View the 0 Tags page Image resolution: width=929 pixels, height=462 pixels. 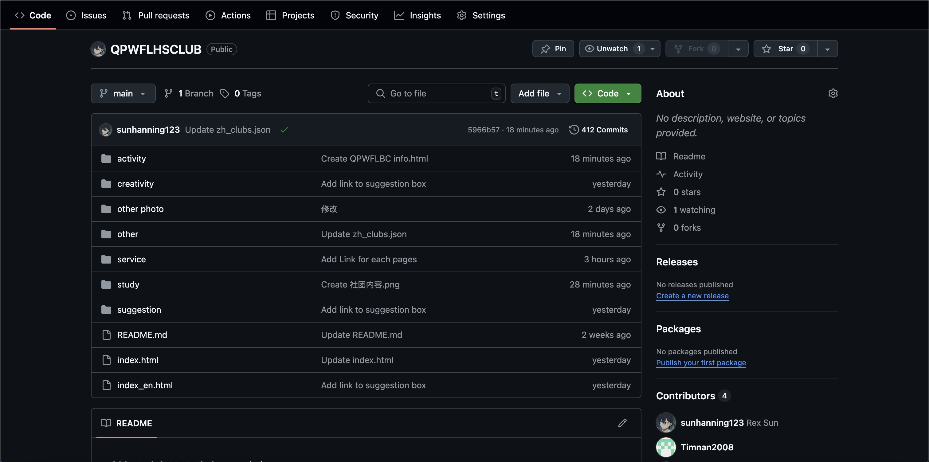point(241,93)
